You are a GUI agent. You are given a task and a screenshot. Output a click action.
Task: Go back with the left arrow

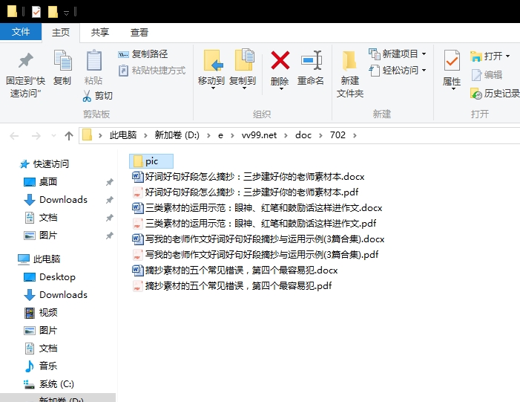pyautogui.click(x=14, y=135)
